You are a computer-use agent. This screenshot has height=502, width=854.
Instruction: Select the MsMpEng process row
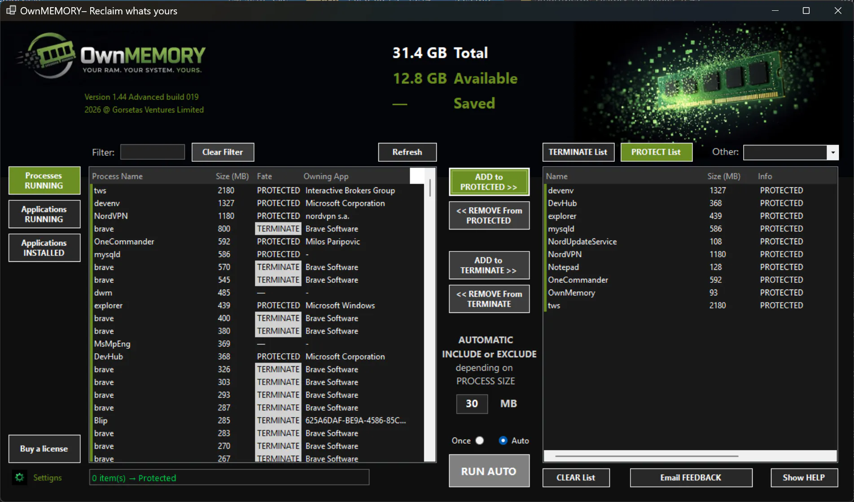click(x=258, y=344)
